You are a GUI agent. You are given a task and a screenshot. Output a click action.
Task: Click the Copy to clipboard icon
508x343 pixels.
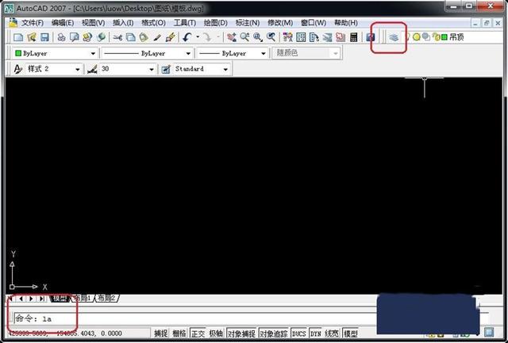[130, 37]
